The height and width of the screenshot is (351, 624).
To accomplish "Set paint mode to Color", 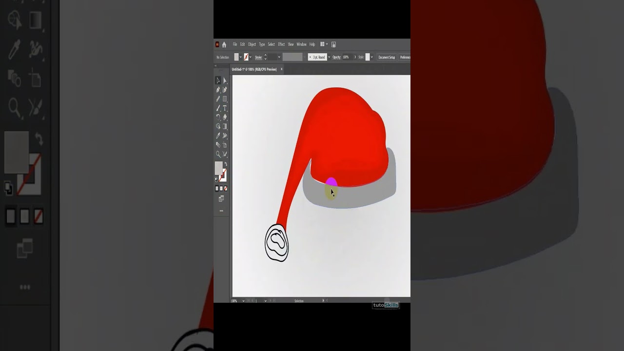I will pyautogui.click(x=217, y=188).
